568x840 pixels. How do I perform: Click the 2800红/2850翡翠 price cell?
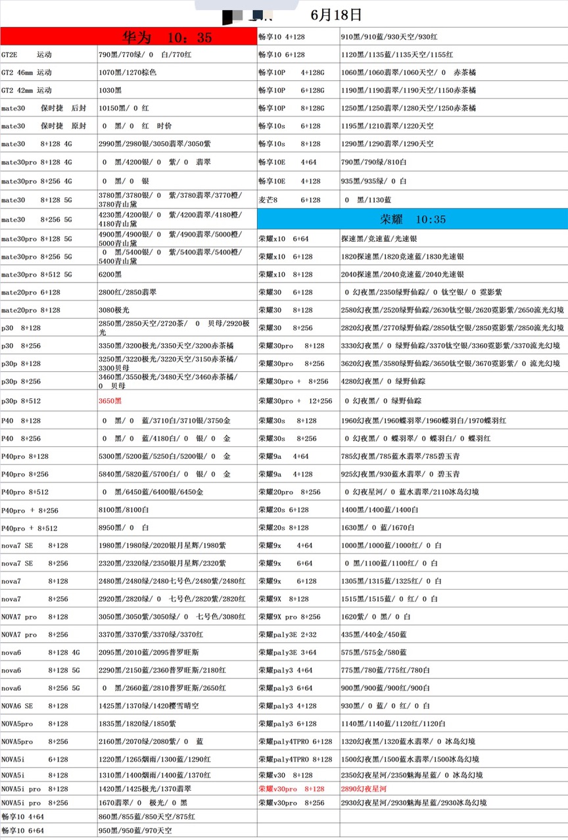(177, 292)
